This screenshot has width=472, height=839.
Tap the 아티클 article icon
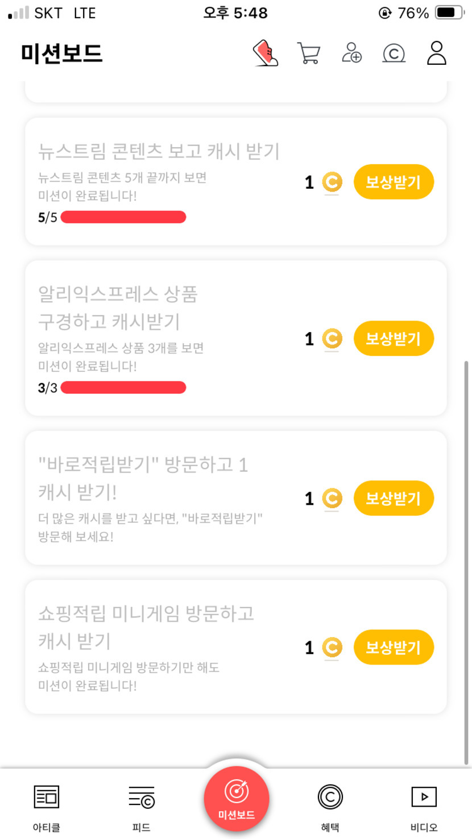(47, 797)
